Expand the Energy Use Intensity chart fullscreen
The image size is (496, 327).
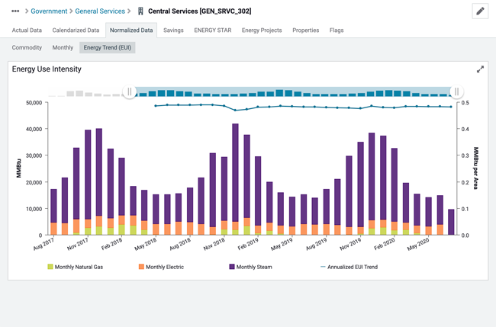(480, 69)
